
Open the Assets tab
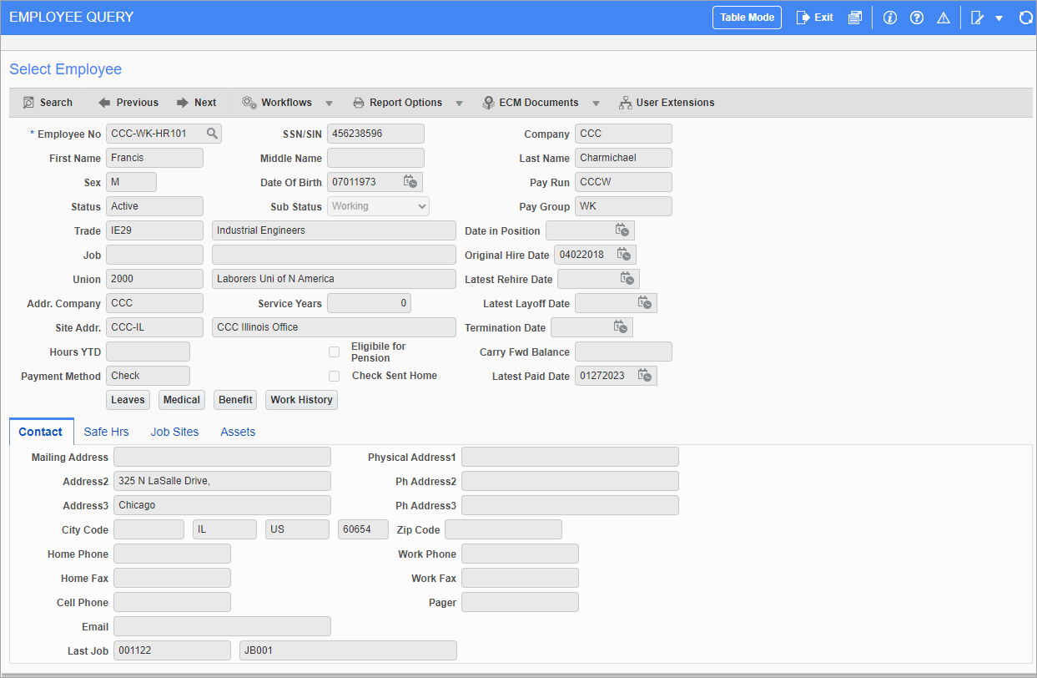pos(238,432)
